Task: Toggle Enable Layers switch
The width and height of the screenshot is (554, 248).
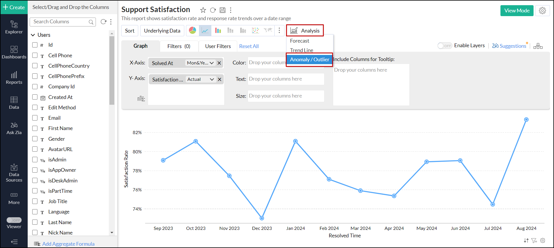Action: point(445,46)
